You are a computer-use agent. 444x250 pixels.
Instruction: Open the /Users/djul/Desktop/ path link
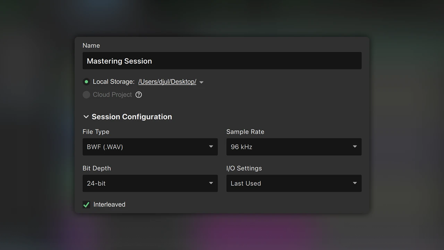pyautogui.click(x=167, y=82)
